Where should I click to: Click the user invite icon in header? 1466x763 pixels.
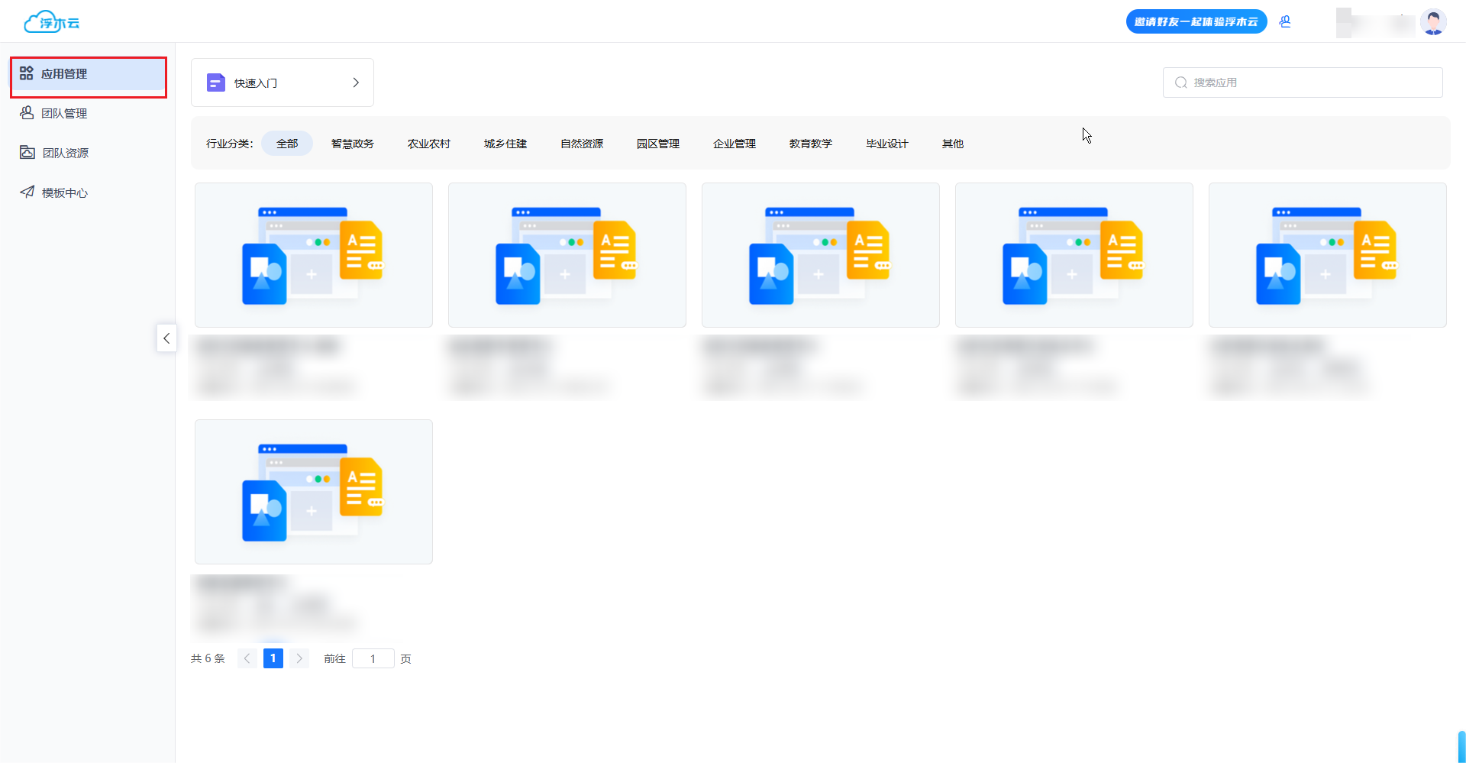point(1285,21)
